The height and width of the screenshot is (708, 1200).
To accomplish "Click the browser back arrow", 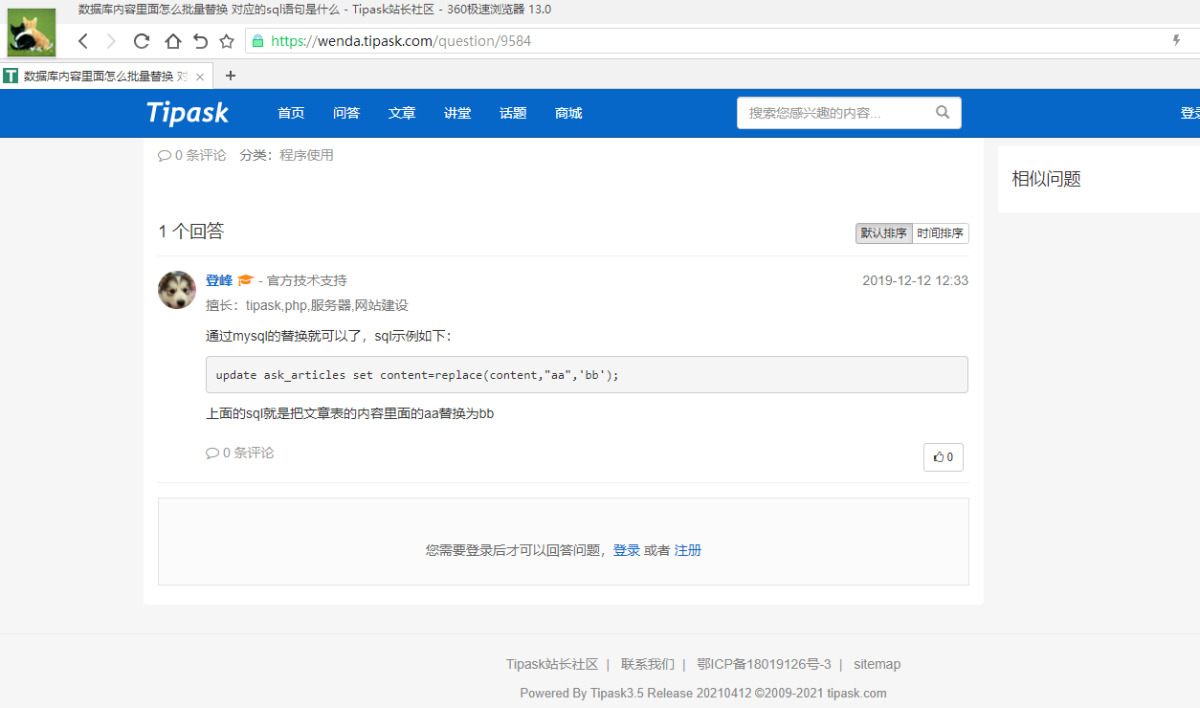I will point(83,41).
